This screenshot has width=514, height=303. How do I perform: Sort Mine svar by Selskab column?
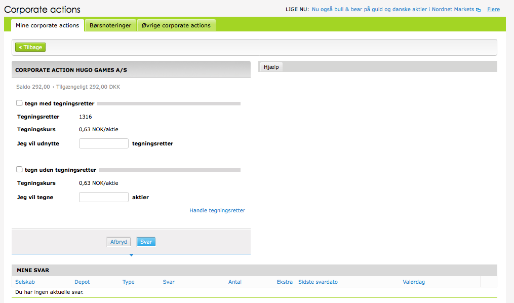(25, 282)
